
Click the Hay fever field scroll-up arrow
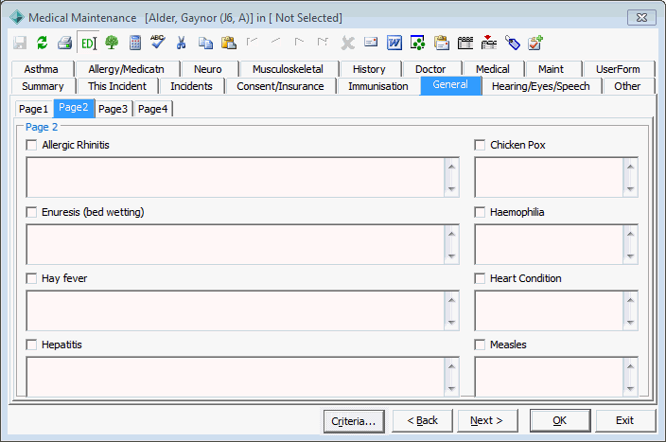[x=451, y=300]
